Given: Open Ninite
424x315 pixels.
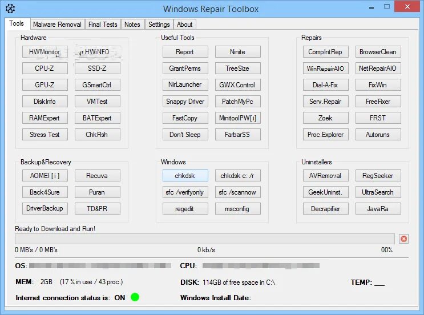Looking at the screenshot, I should pyautogui.click(x=238, y=51).
